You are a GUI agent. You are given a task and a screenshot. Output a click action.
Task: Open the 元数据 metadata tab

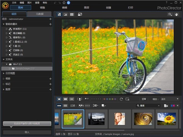tap(39, 14)
